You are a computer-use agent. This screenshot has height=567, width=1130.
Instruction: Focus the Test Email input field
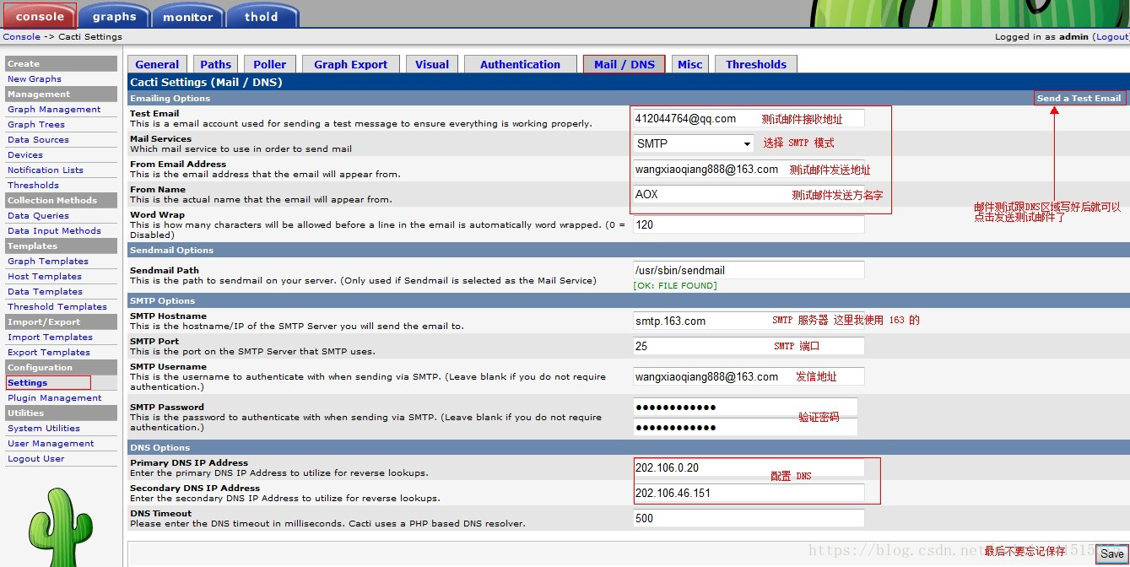pyautogui.click(x=749, y=119)
